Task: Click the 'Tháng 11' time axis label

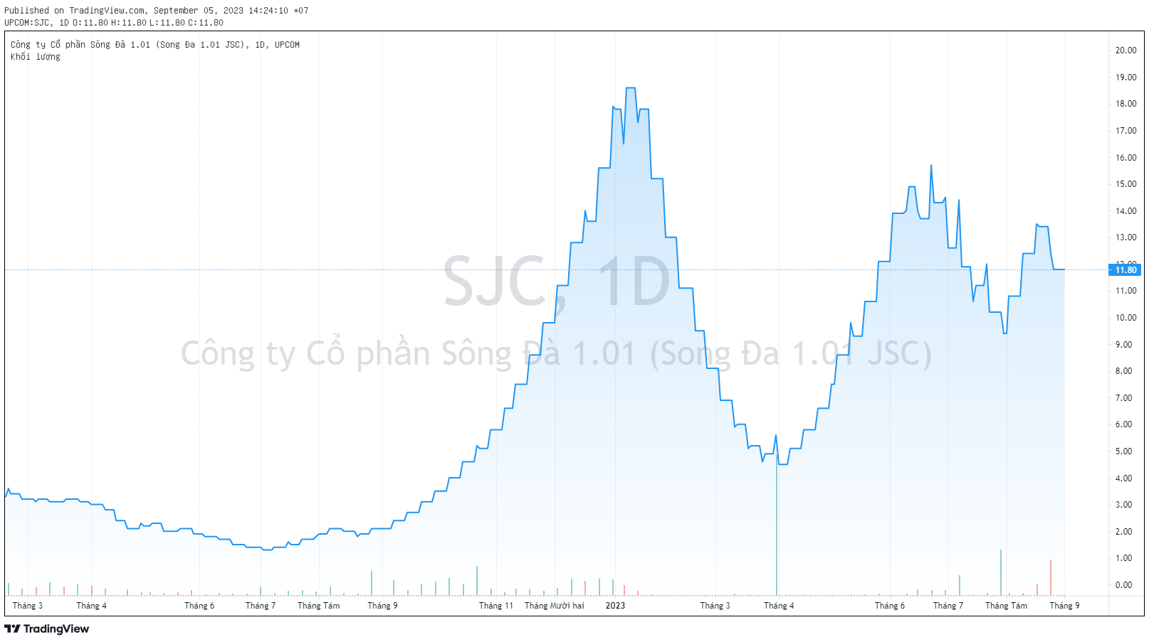Action: (x=496, y=606)
